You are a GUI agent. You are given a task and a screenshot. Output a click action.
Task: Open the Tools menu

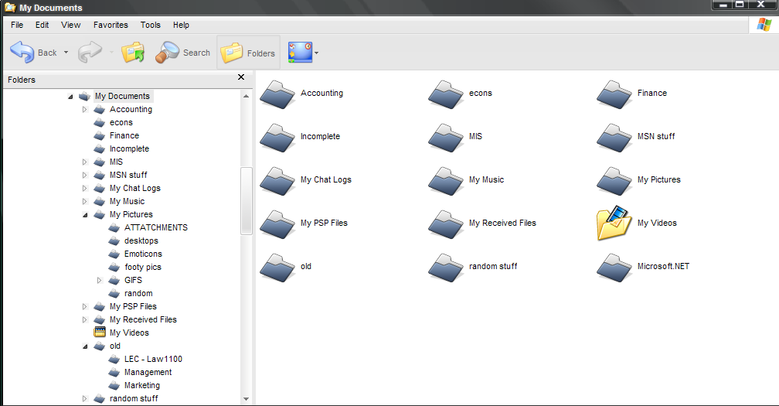(x=151, y=25)
